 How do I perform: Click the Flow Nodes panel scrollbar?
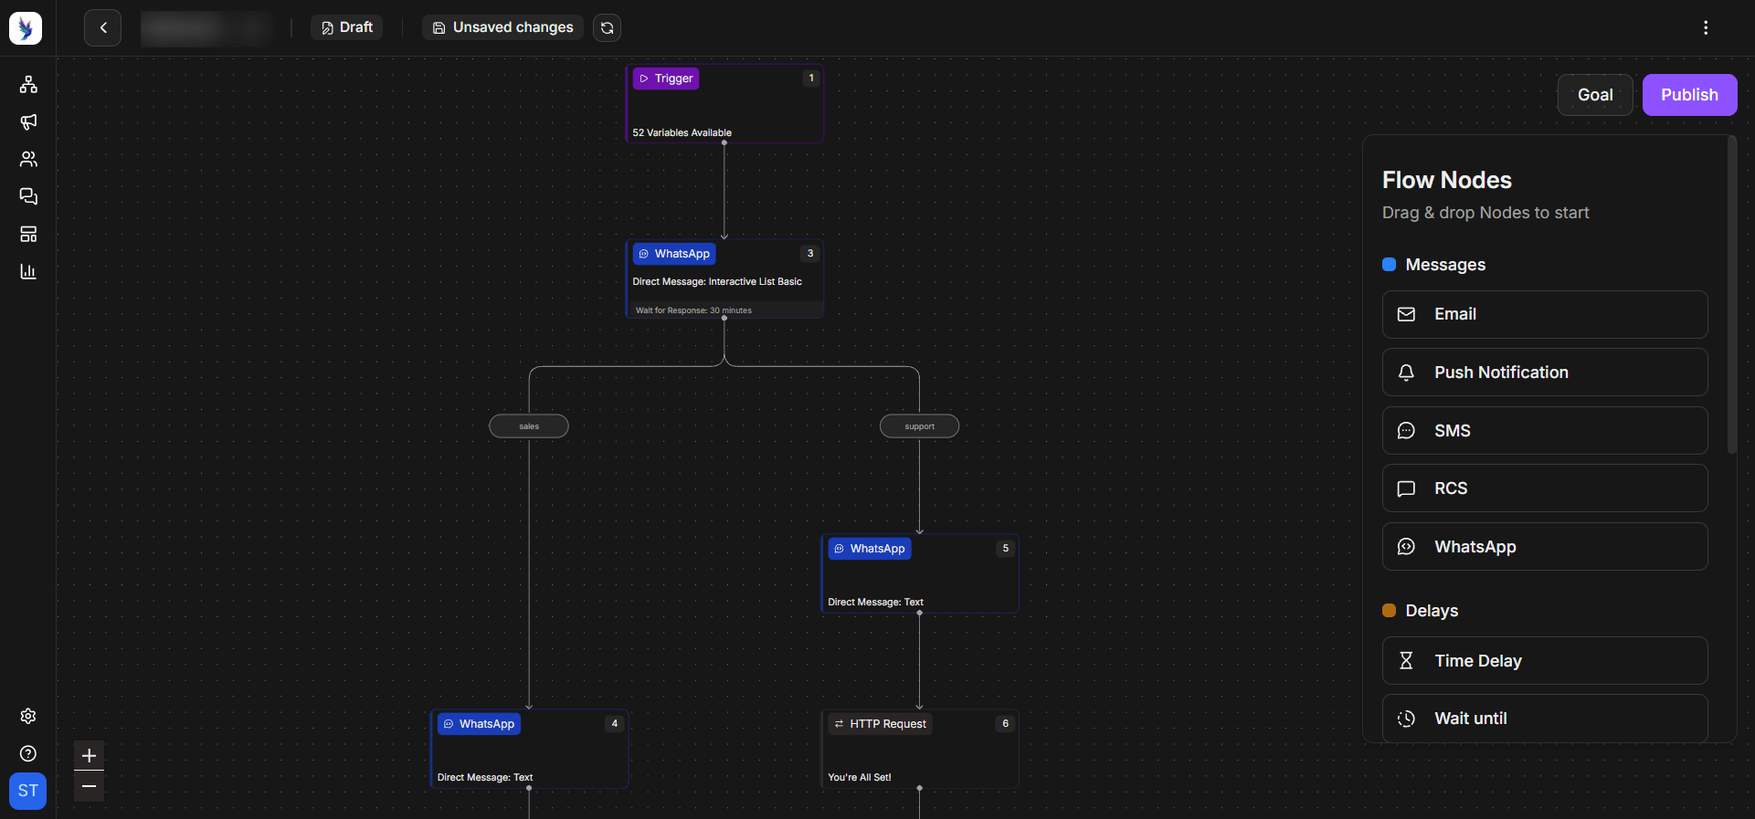[1731, 295]
